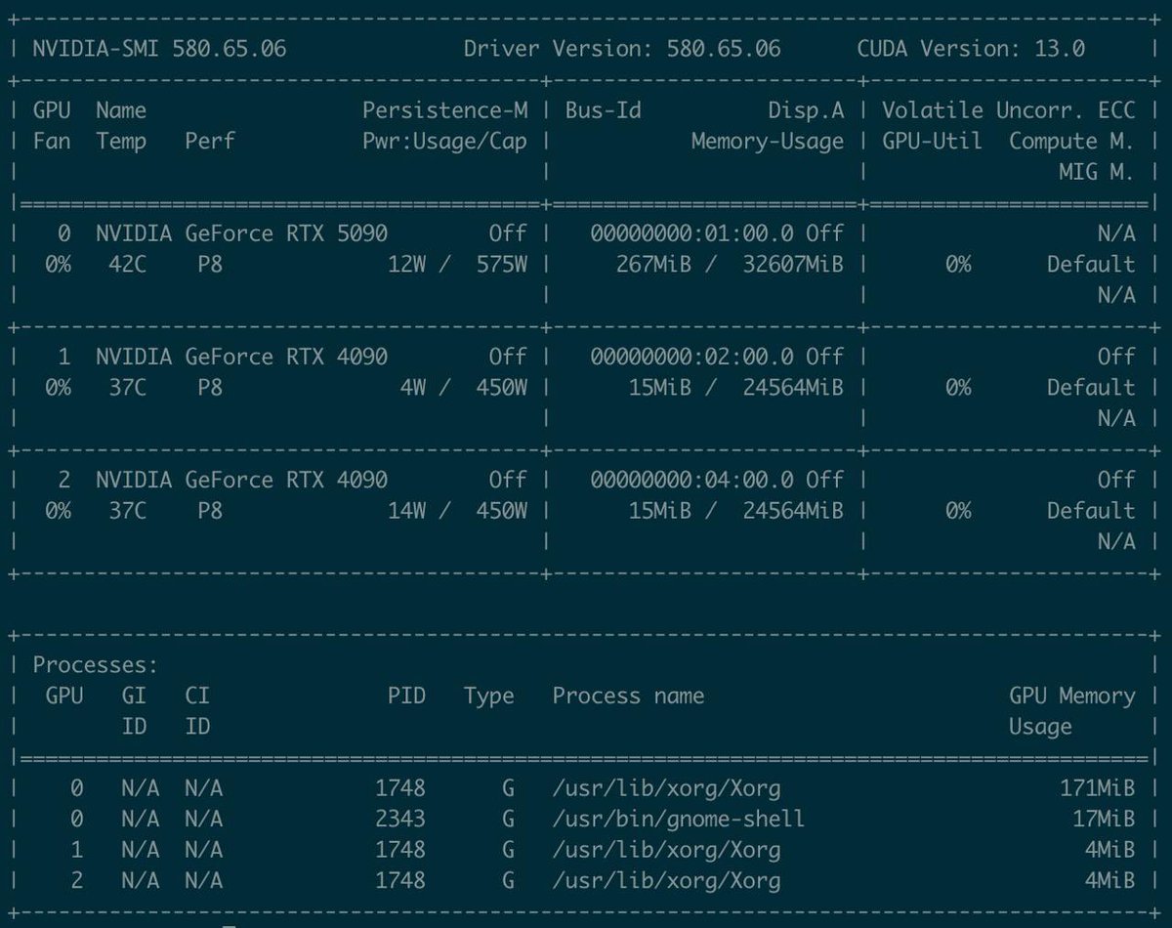Click the "NVIDIA-SMI 580.65.06" header text
The width and height of the screenshot is (1172, 928).
pyautogui.click(x=160, y=49)
